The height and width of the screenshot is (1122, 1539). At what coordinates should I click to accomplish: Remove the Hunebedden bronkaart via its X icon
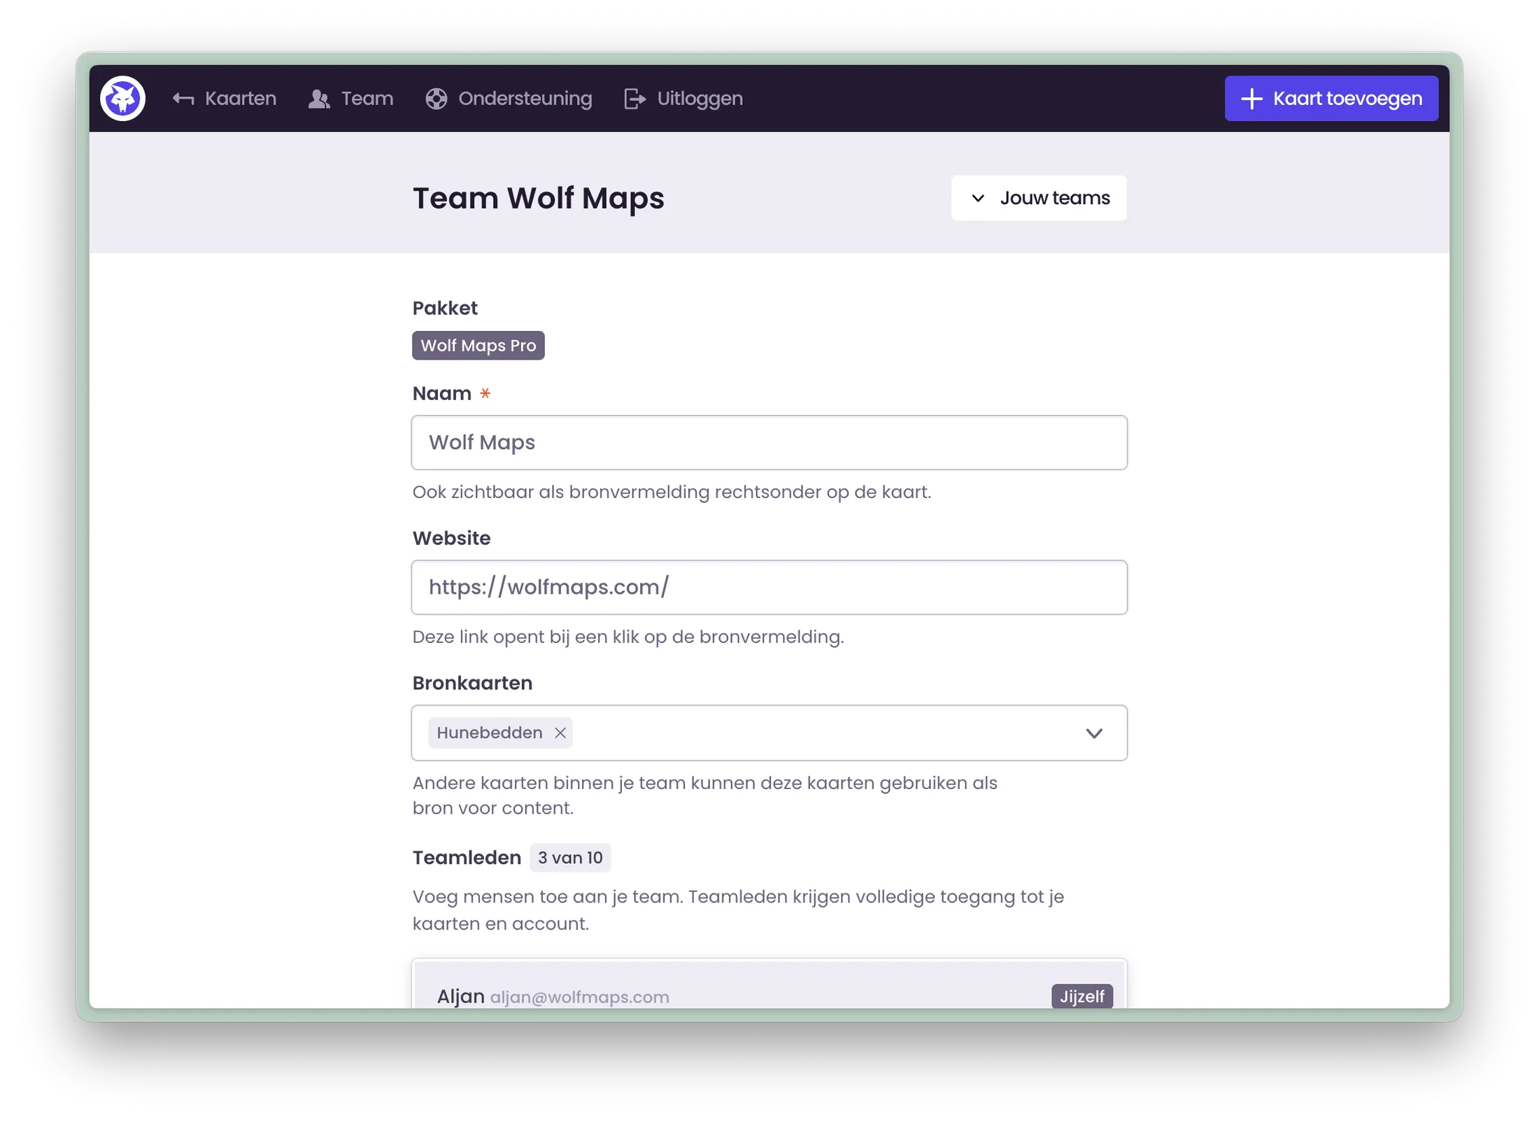pos(560,732)
